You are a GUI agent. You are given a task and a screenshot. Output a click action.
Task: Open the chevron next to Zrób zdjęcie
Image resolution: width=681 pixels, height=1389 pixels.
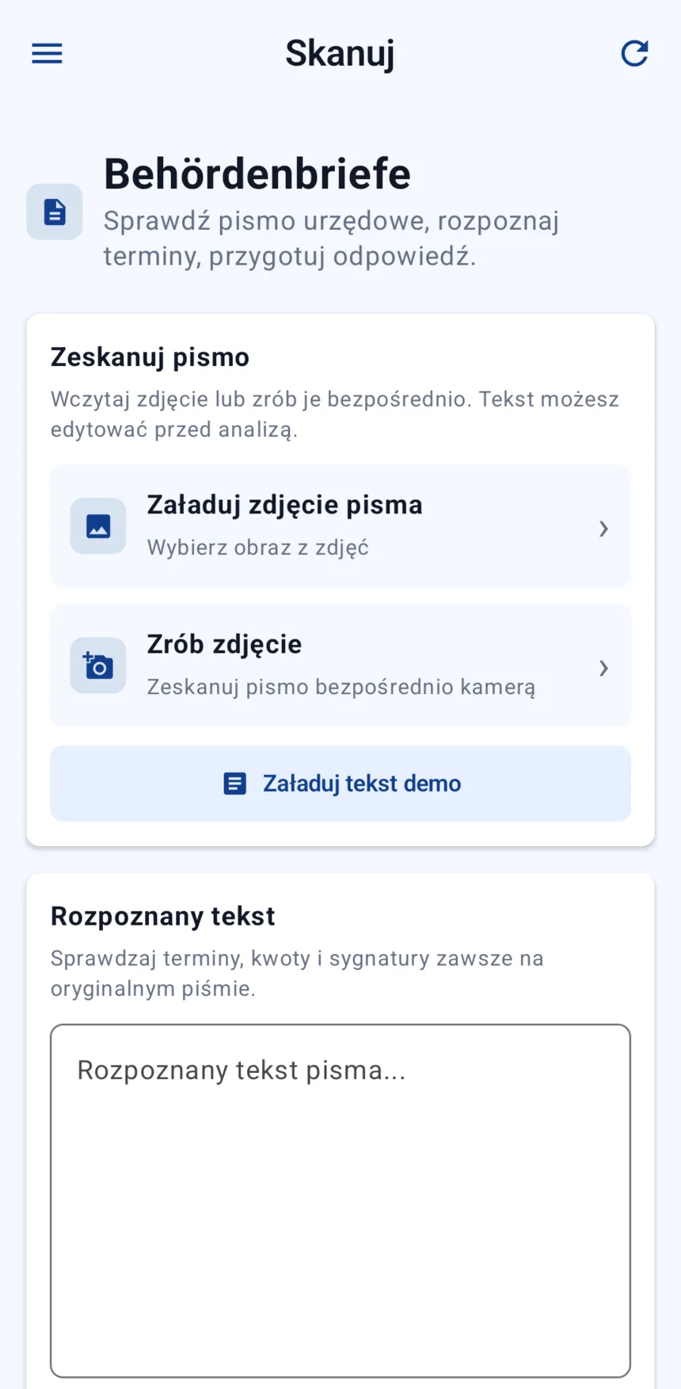click(603, 668)
